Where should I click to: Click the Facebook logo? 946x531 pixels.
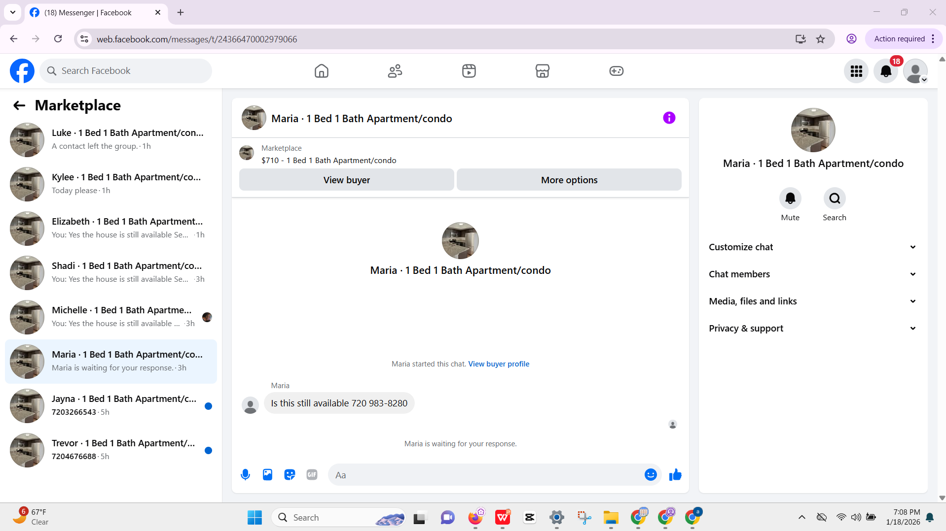click(22, 71)
